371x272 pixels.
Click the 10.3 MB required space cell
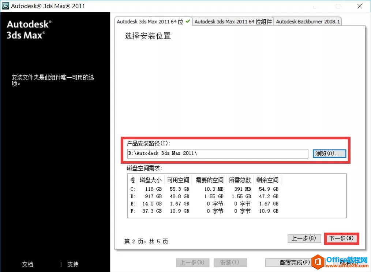(x=214, y=189)
